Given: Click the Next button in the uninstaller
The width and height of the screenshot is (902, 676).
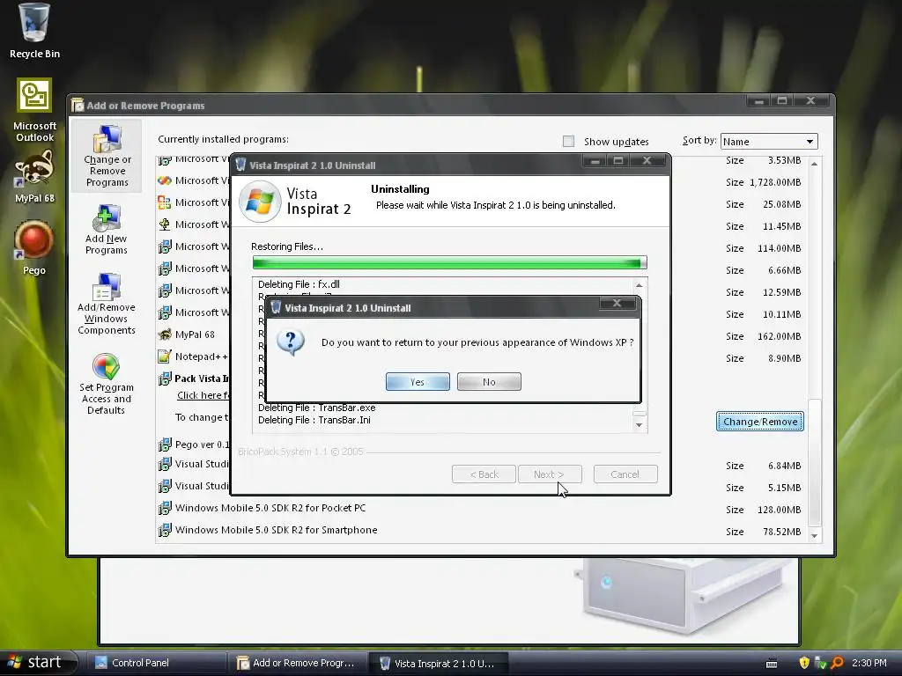Looking at the screenshot, I should (550, 474).
